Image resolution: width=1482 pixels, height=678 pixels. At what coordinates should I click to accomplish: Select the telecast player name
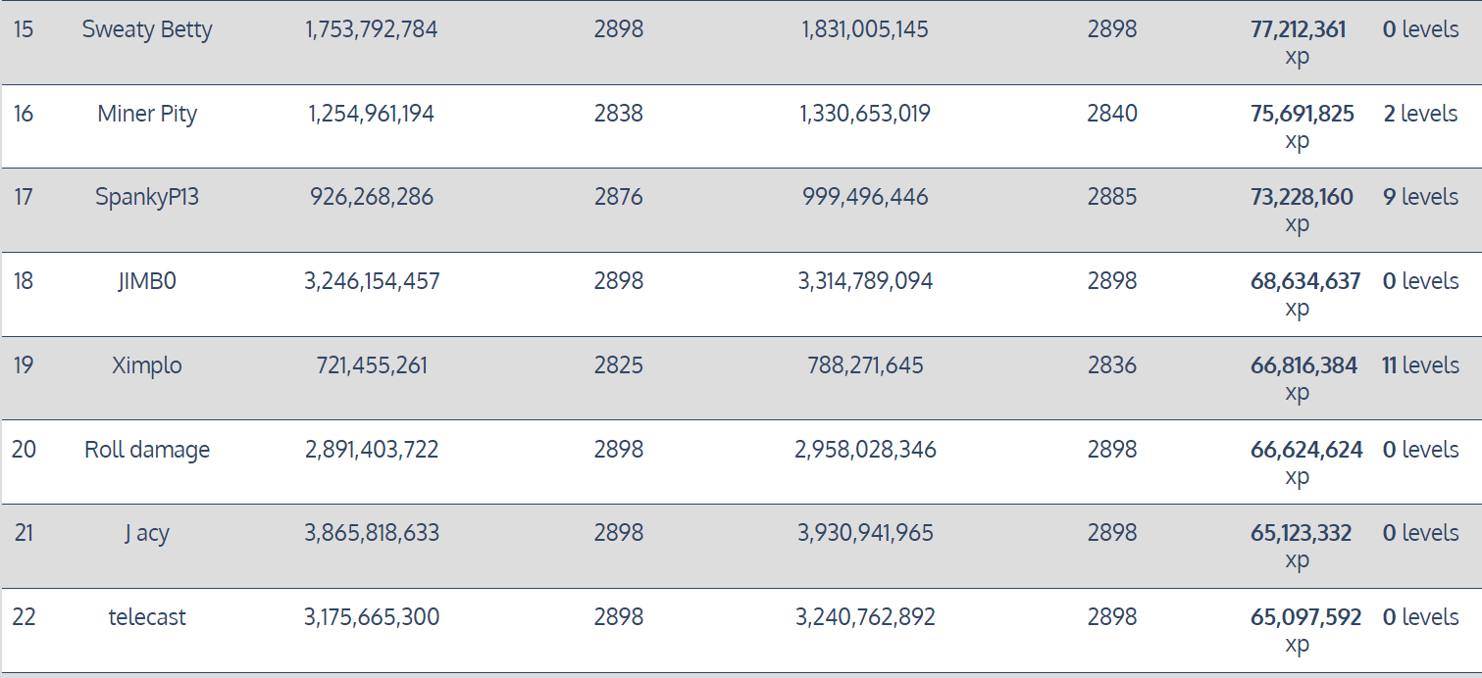tap(147, 617)
